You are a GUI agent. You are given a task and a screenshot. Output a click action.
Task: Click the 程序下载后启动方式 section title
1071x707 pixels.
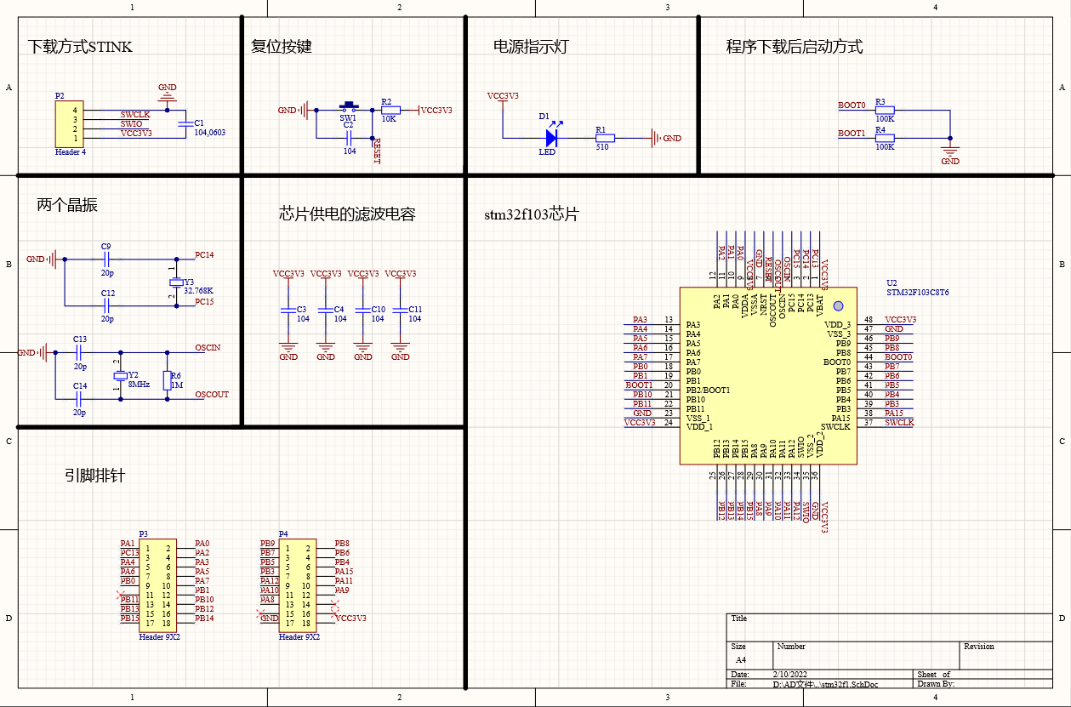[x=795, y=46]
